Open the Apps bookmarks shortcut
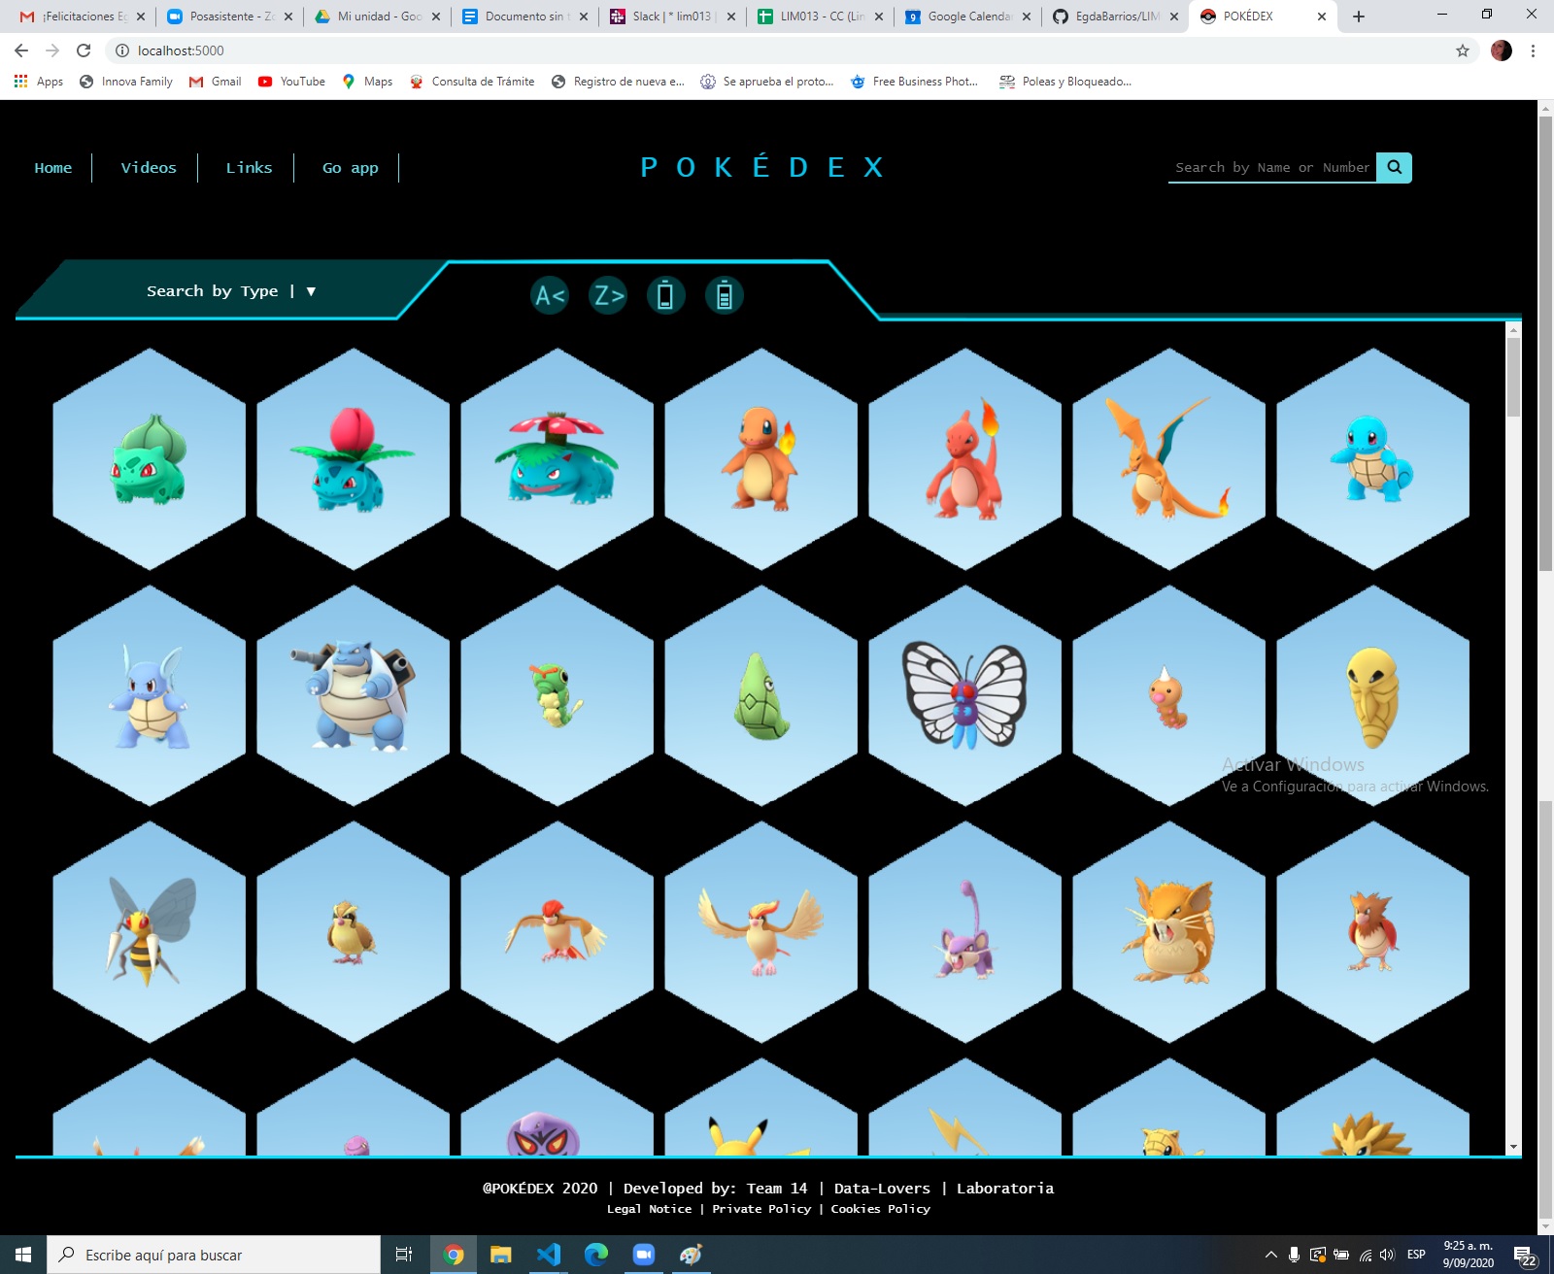Viewport: 1554px width, 1274px height. [39, 82]
